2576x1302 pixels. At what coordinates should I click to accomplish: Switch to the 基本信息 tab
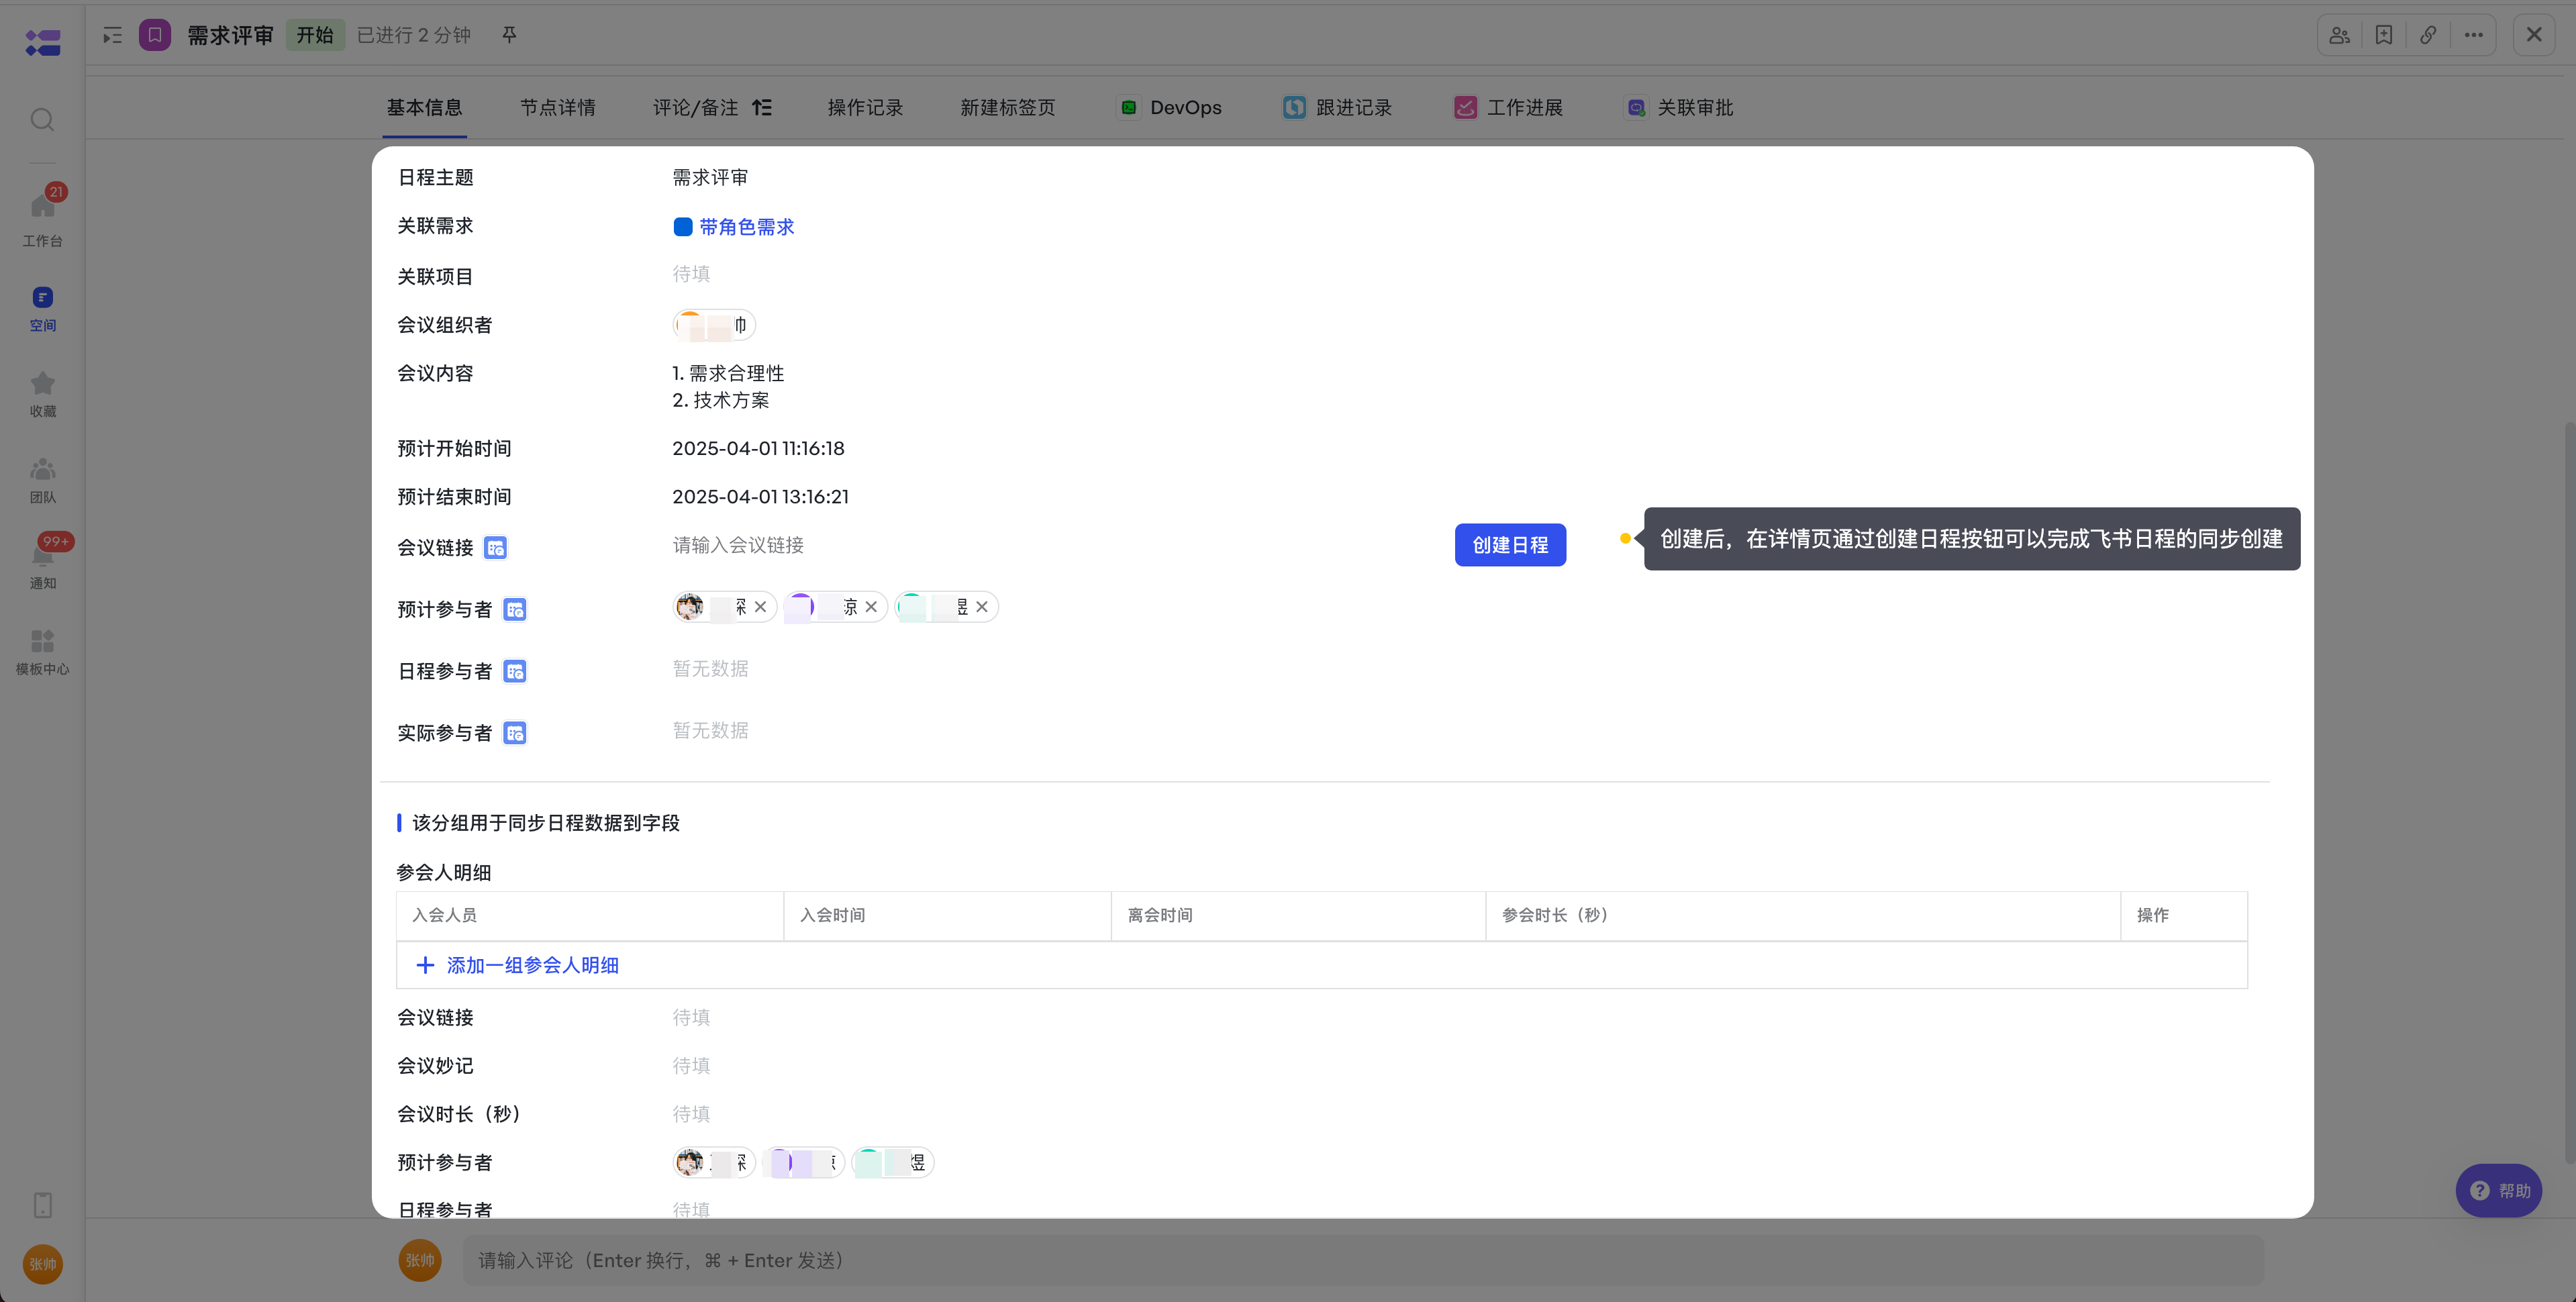tap(424, 107)
